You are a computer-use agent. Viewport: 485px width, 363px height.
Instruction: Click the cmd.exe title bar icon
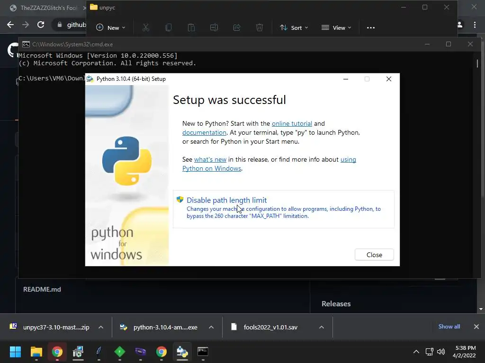point(26,44)
